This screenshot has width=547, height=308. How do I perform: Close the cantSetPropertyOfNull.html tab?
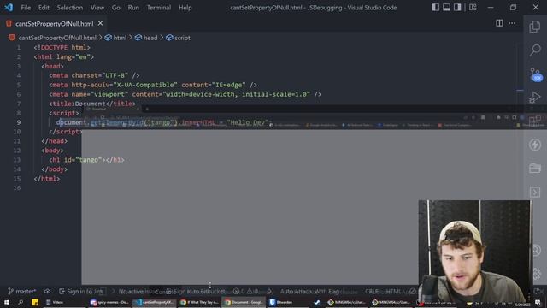[x=101, y=23]
